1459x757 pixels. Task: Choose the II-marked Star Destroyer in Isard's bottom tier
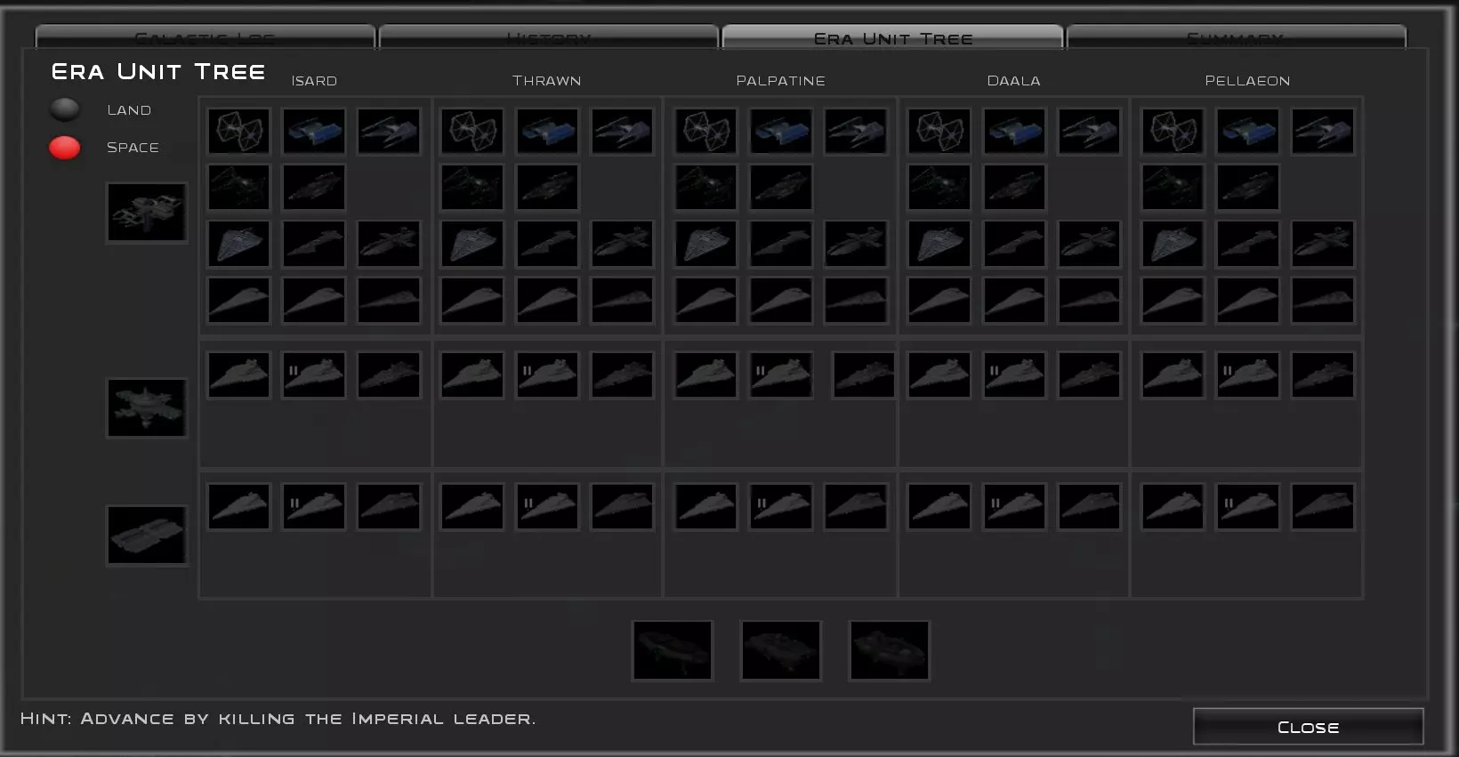pyautogui.click(x=314, y=507)
